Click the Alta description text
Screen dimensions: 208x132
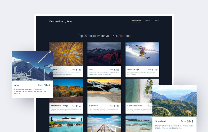coord(30,91)
